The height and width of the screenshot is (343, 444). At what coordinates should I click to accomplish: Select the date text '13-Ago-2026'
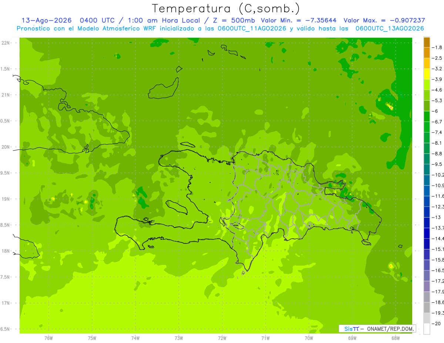coord(46,20)
